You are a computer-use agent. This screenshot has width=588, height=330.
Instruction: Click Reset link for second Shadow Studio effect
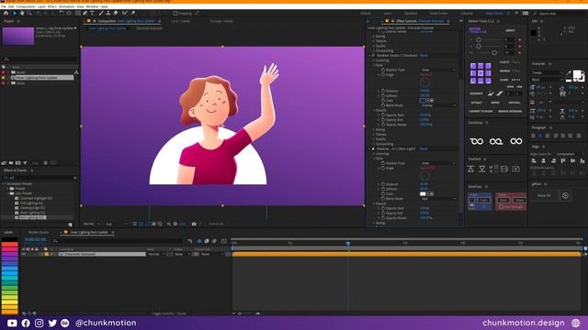(424, 148)
